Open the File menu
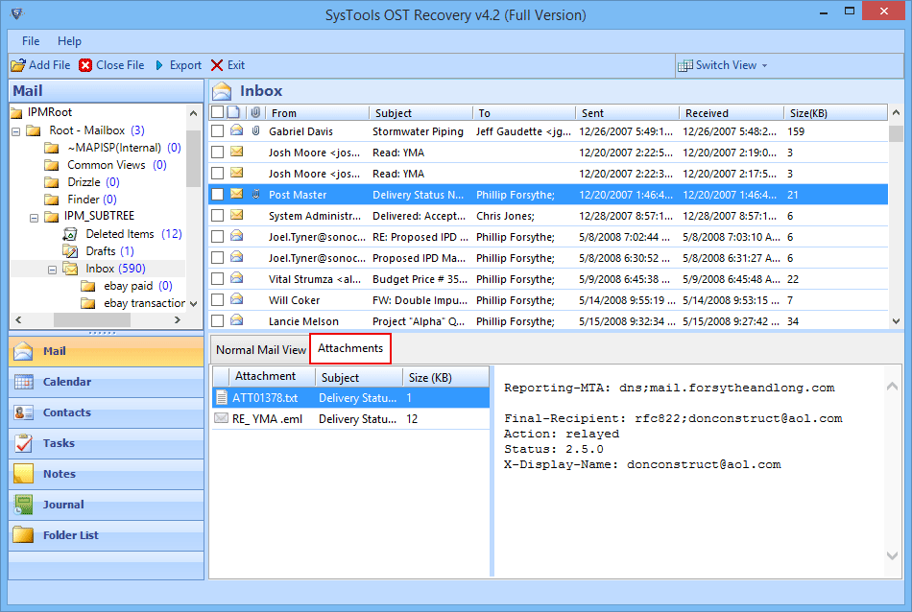Viewport: 912px width, 612px height. (x=31, y=41)
